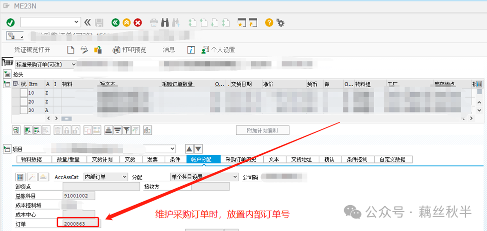Select the row checkbox for item 30
487x231 pixels.
pos(24,110)
